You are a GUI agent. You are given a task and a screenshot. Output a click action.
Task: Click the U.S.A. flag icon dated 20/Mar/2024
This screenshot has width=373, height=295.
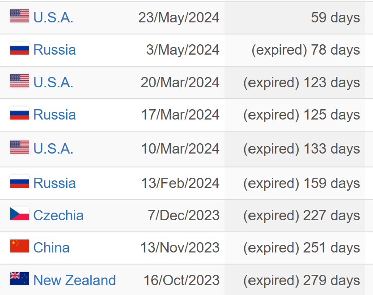pyautogui.click(x=20, y=81)
